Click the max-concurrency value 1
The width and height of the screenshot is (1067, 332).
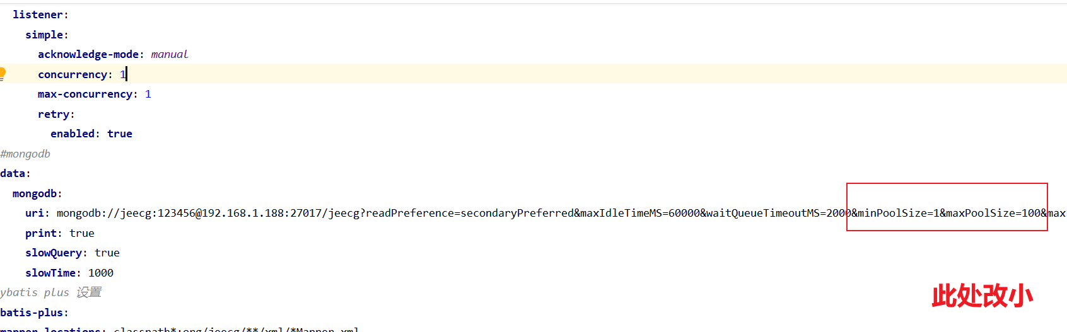tap(148, 94)
